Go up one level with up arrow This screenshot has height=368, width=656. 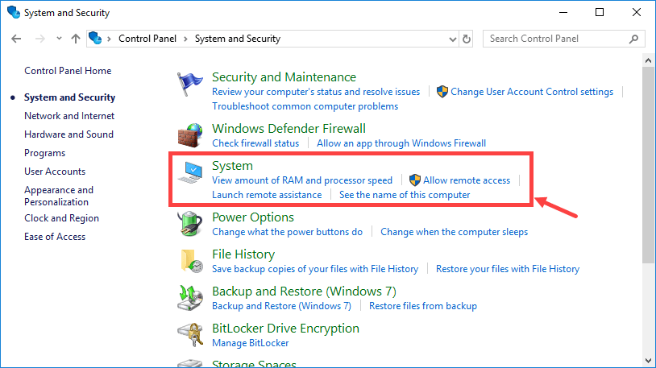[76, 39]
